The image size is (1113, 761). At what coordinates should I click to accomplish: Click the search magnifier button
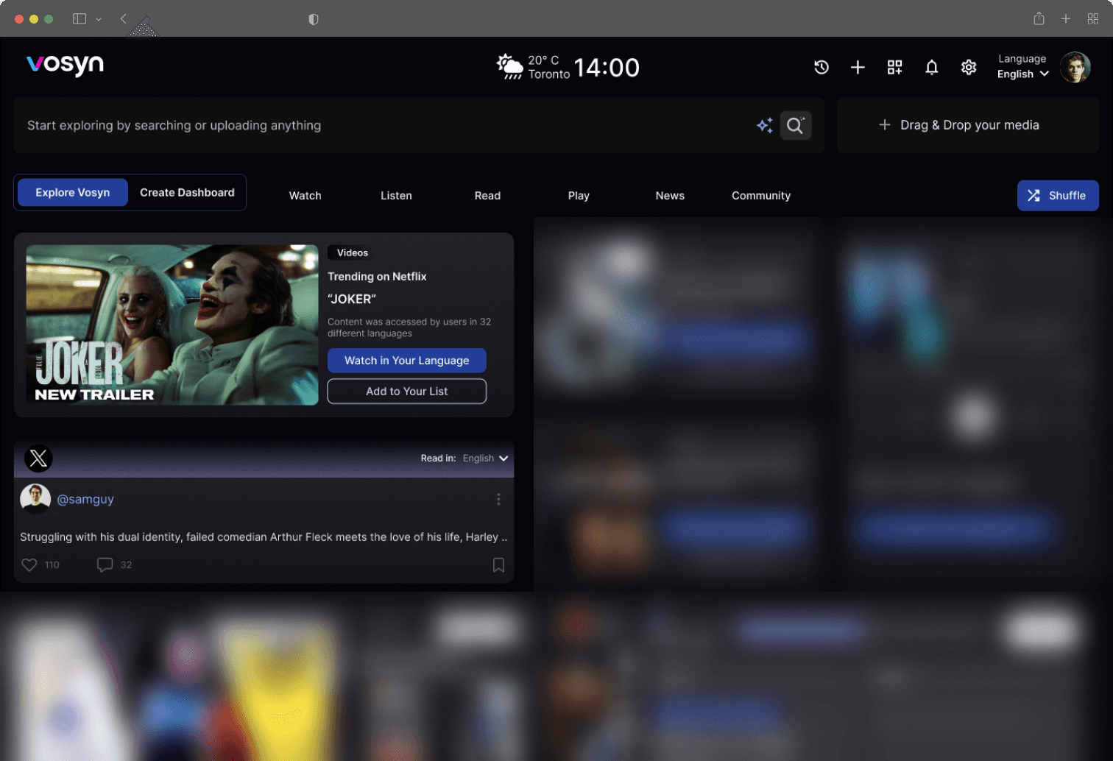pos(795,126)
